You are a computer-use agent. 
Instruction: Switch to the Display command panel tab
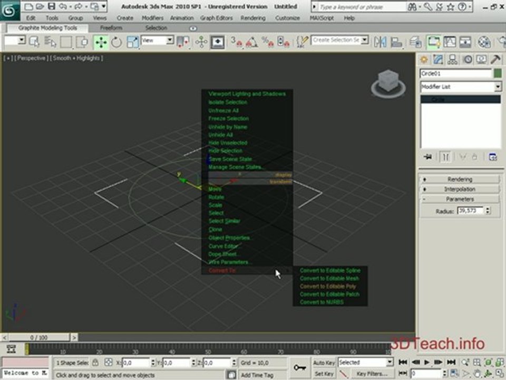click(x=481, y=60)
